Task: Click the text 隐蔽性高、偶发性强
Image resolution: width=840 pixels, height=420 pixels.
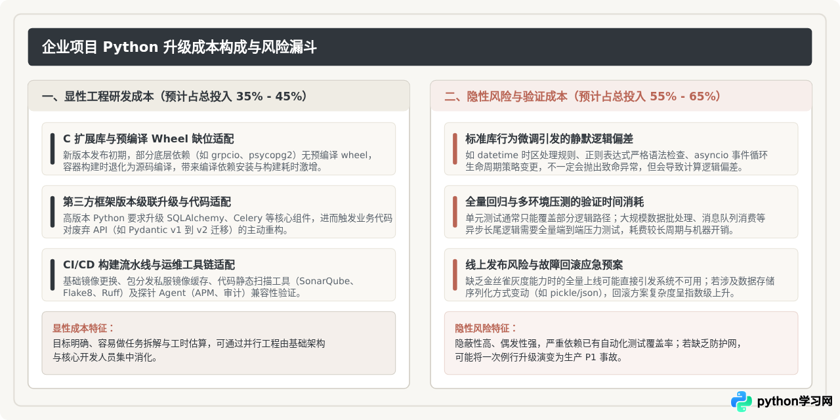Action: pyautogui.click(x=497, y=343)
